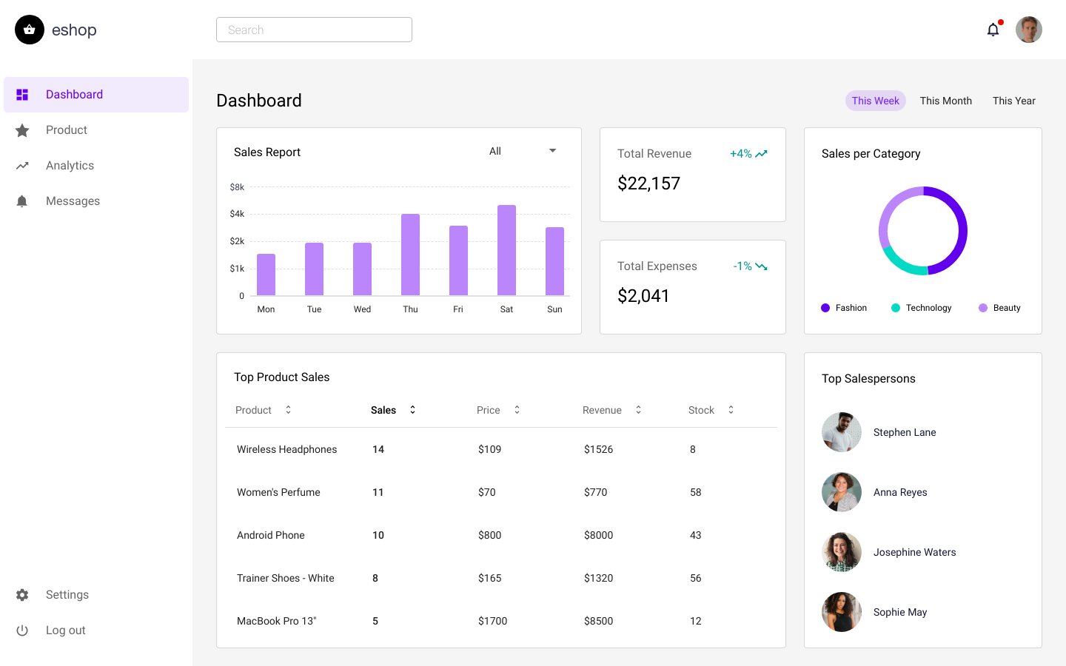Viewport: 1066px width, 666px height.
Task: Click inside the Search field
Action: click(313, 30)
